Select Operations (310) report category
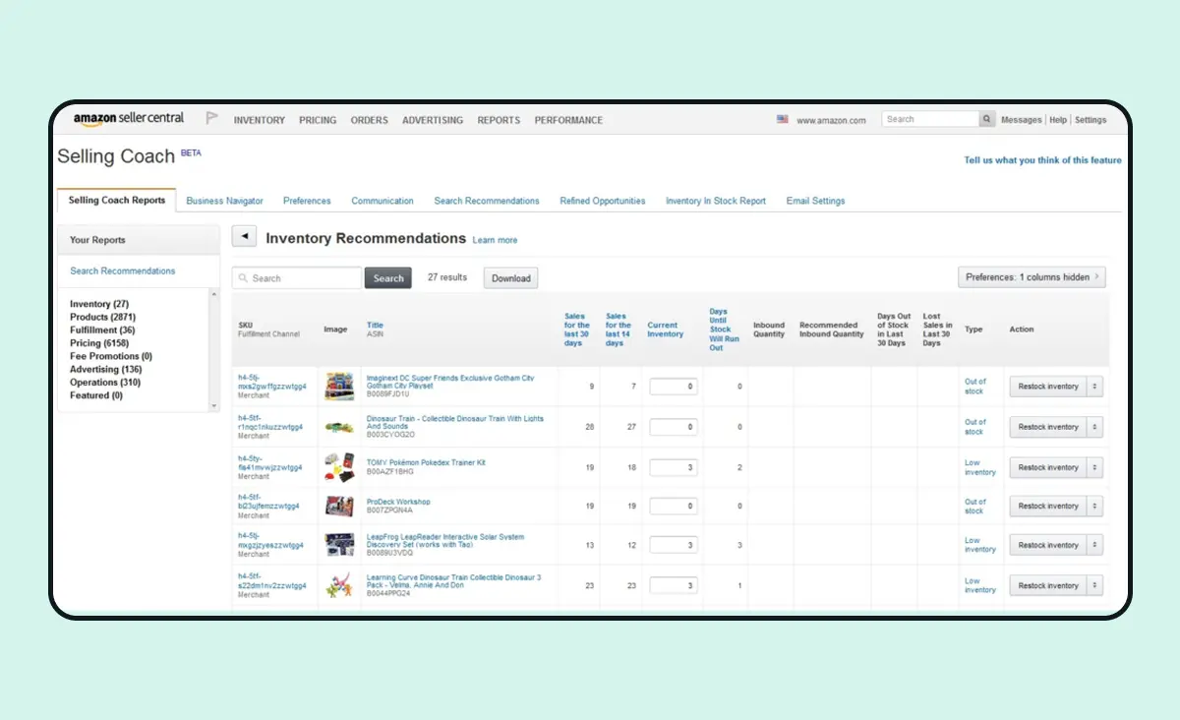This screenshot has height=720, width=1180. point(105,382)
